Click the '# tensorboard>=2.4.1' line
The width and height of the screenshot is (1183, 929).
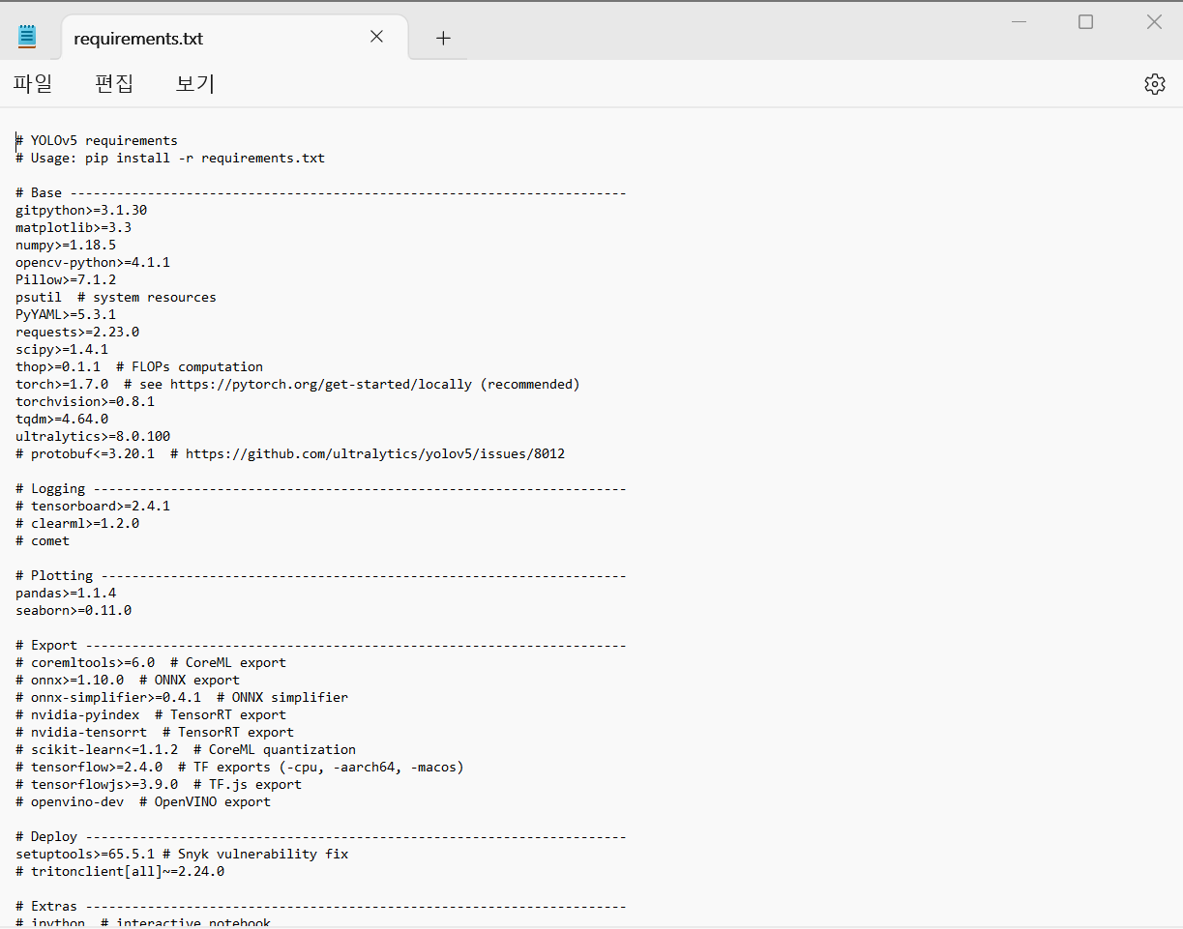click(93, 506)
